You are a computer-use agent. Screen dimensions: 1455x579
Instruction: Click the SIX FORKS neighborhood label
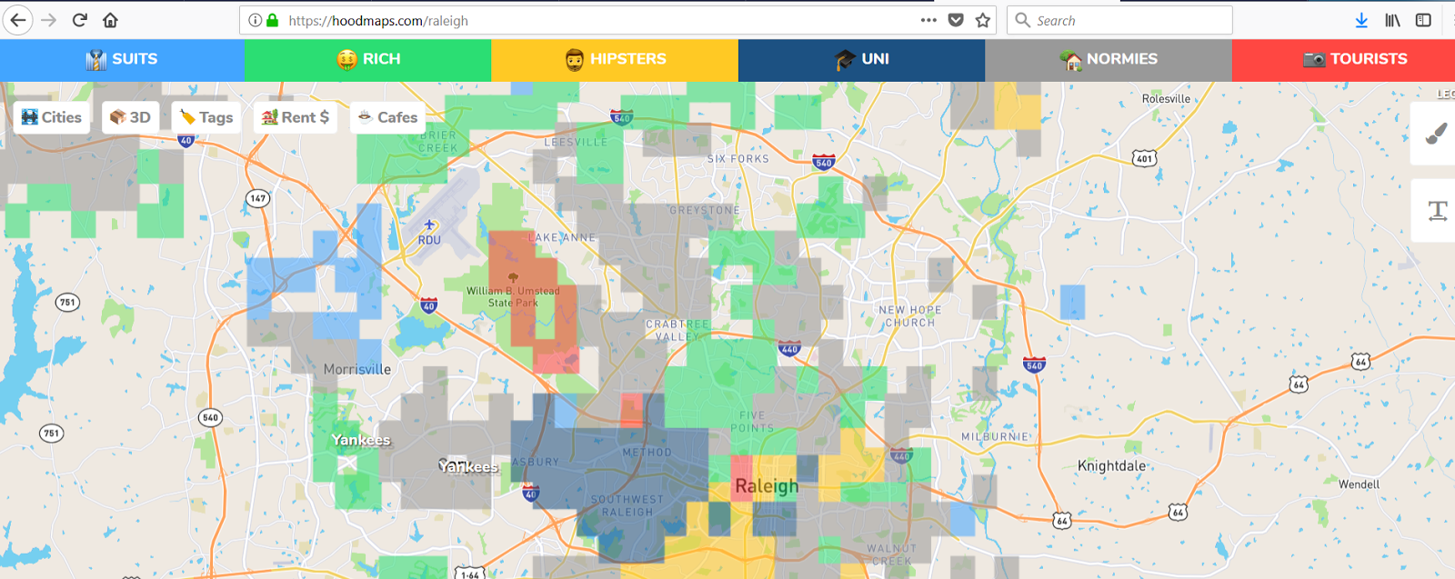738,158
